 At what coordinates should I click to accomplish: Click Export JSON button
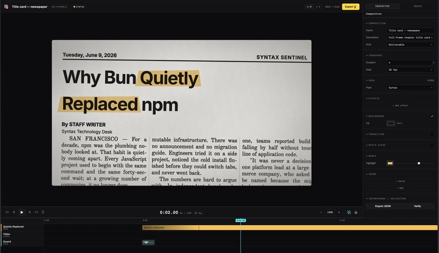(x=383, y=206)
